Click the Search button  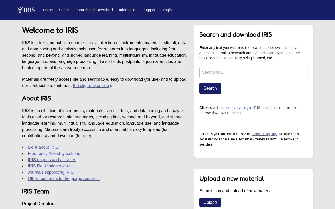[x=210, y=88]
